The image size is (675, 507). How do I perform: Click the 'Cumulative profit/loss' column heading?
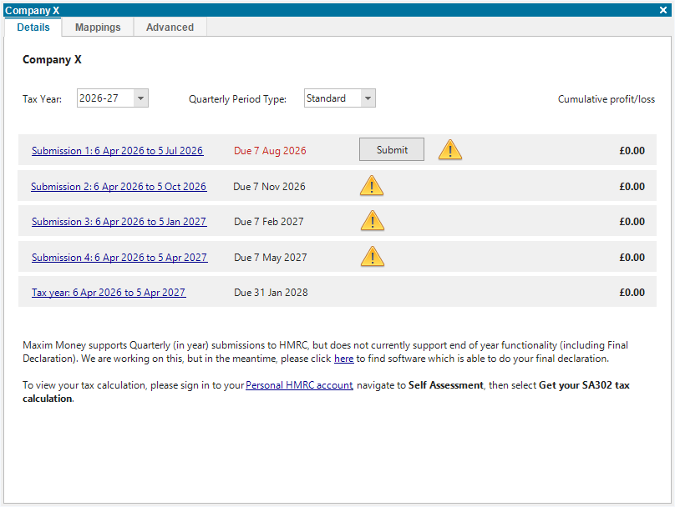[x=606, y=99]
